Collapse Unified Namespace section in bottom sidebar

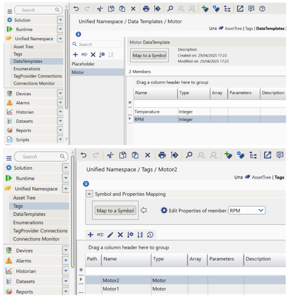click(65, 189)
